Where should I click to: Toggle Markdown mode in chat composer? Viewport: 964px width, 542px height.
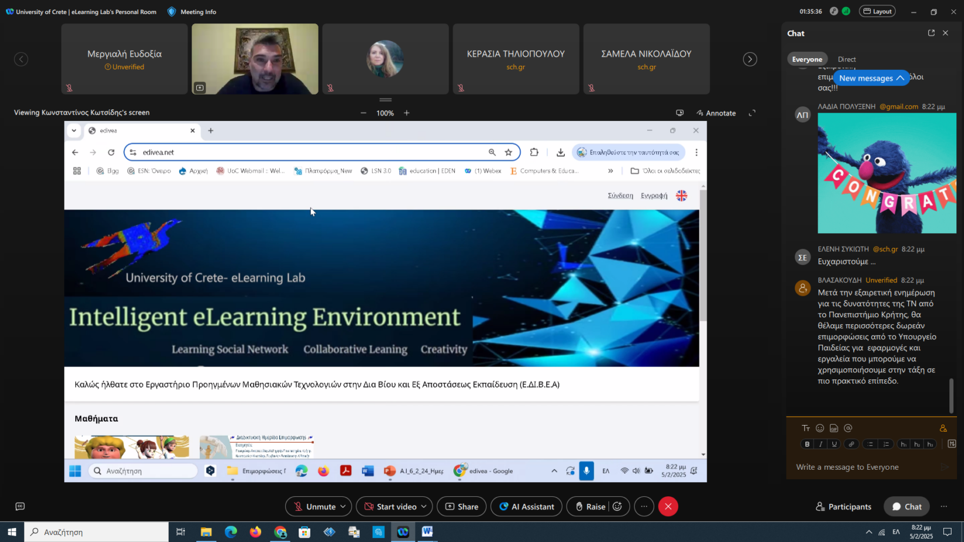click(952, 444)
